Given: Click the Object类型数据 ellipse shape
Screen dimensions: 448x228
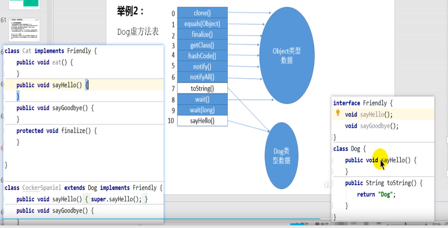Looking at the screenshot, I should 287,54.
